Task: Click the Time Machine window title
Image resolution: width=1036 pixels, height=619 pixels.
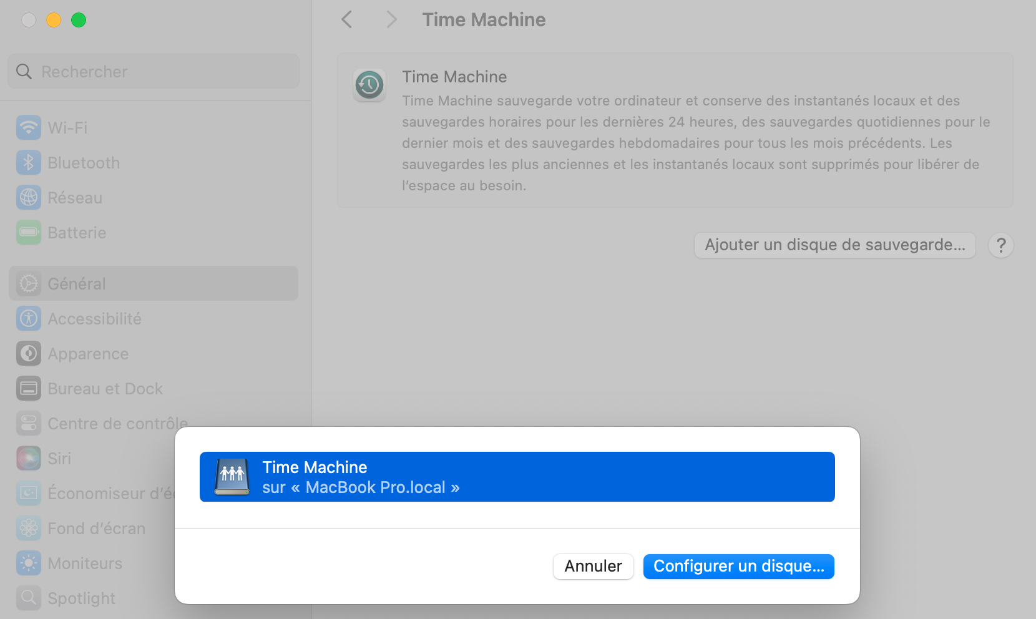Action: pyautogui.click(x=484, y=20)
